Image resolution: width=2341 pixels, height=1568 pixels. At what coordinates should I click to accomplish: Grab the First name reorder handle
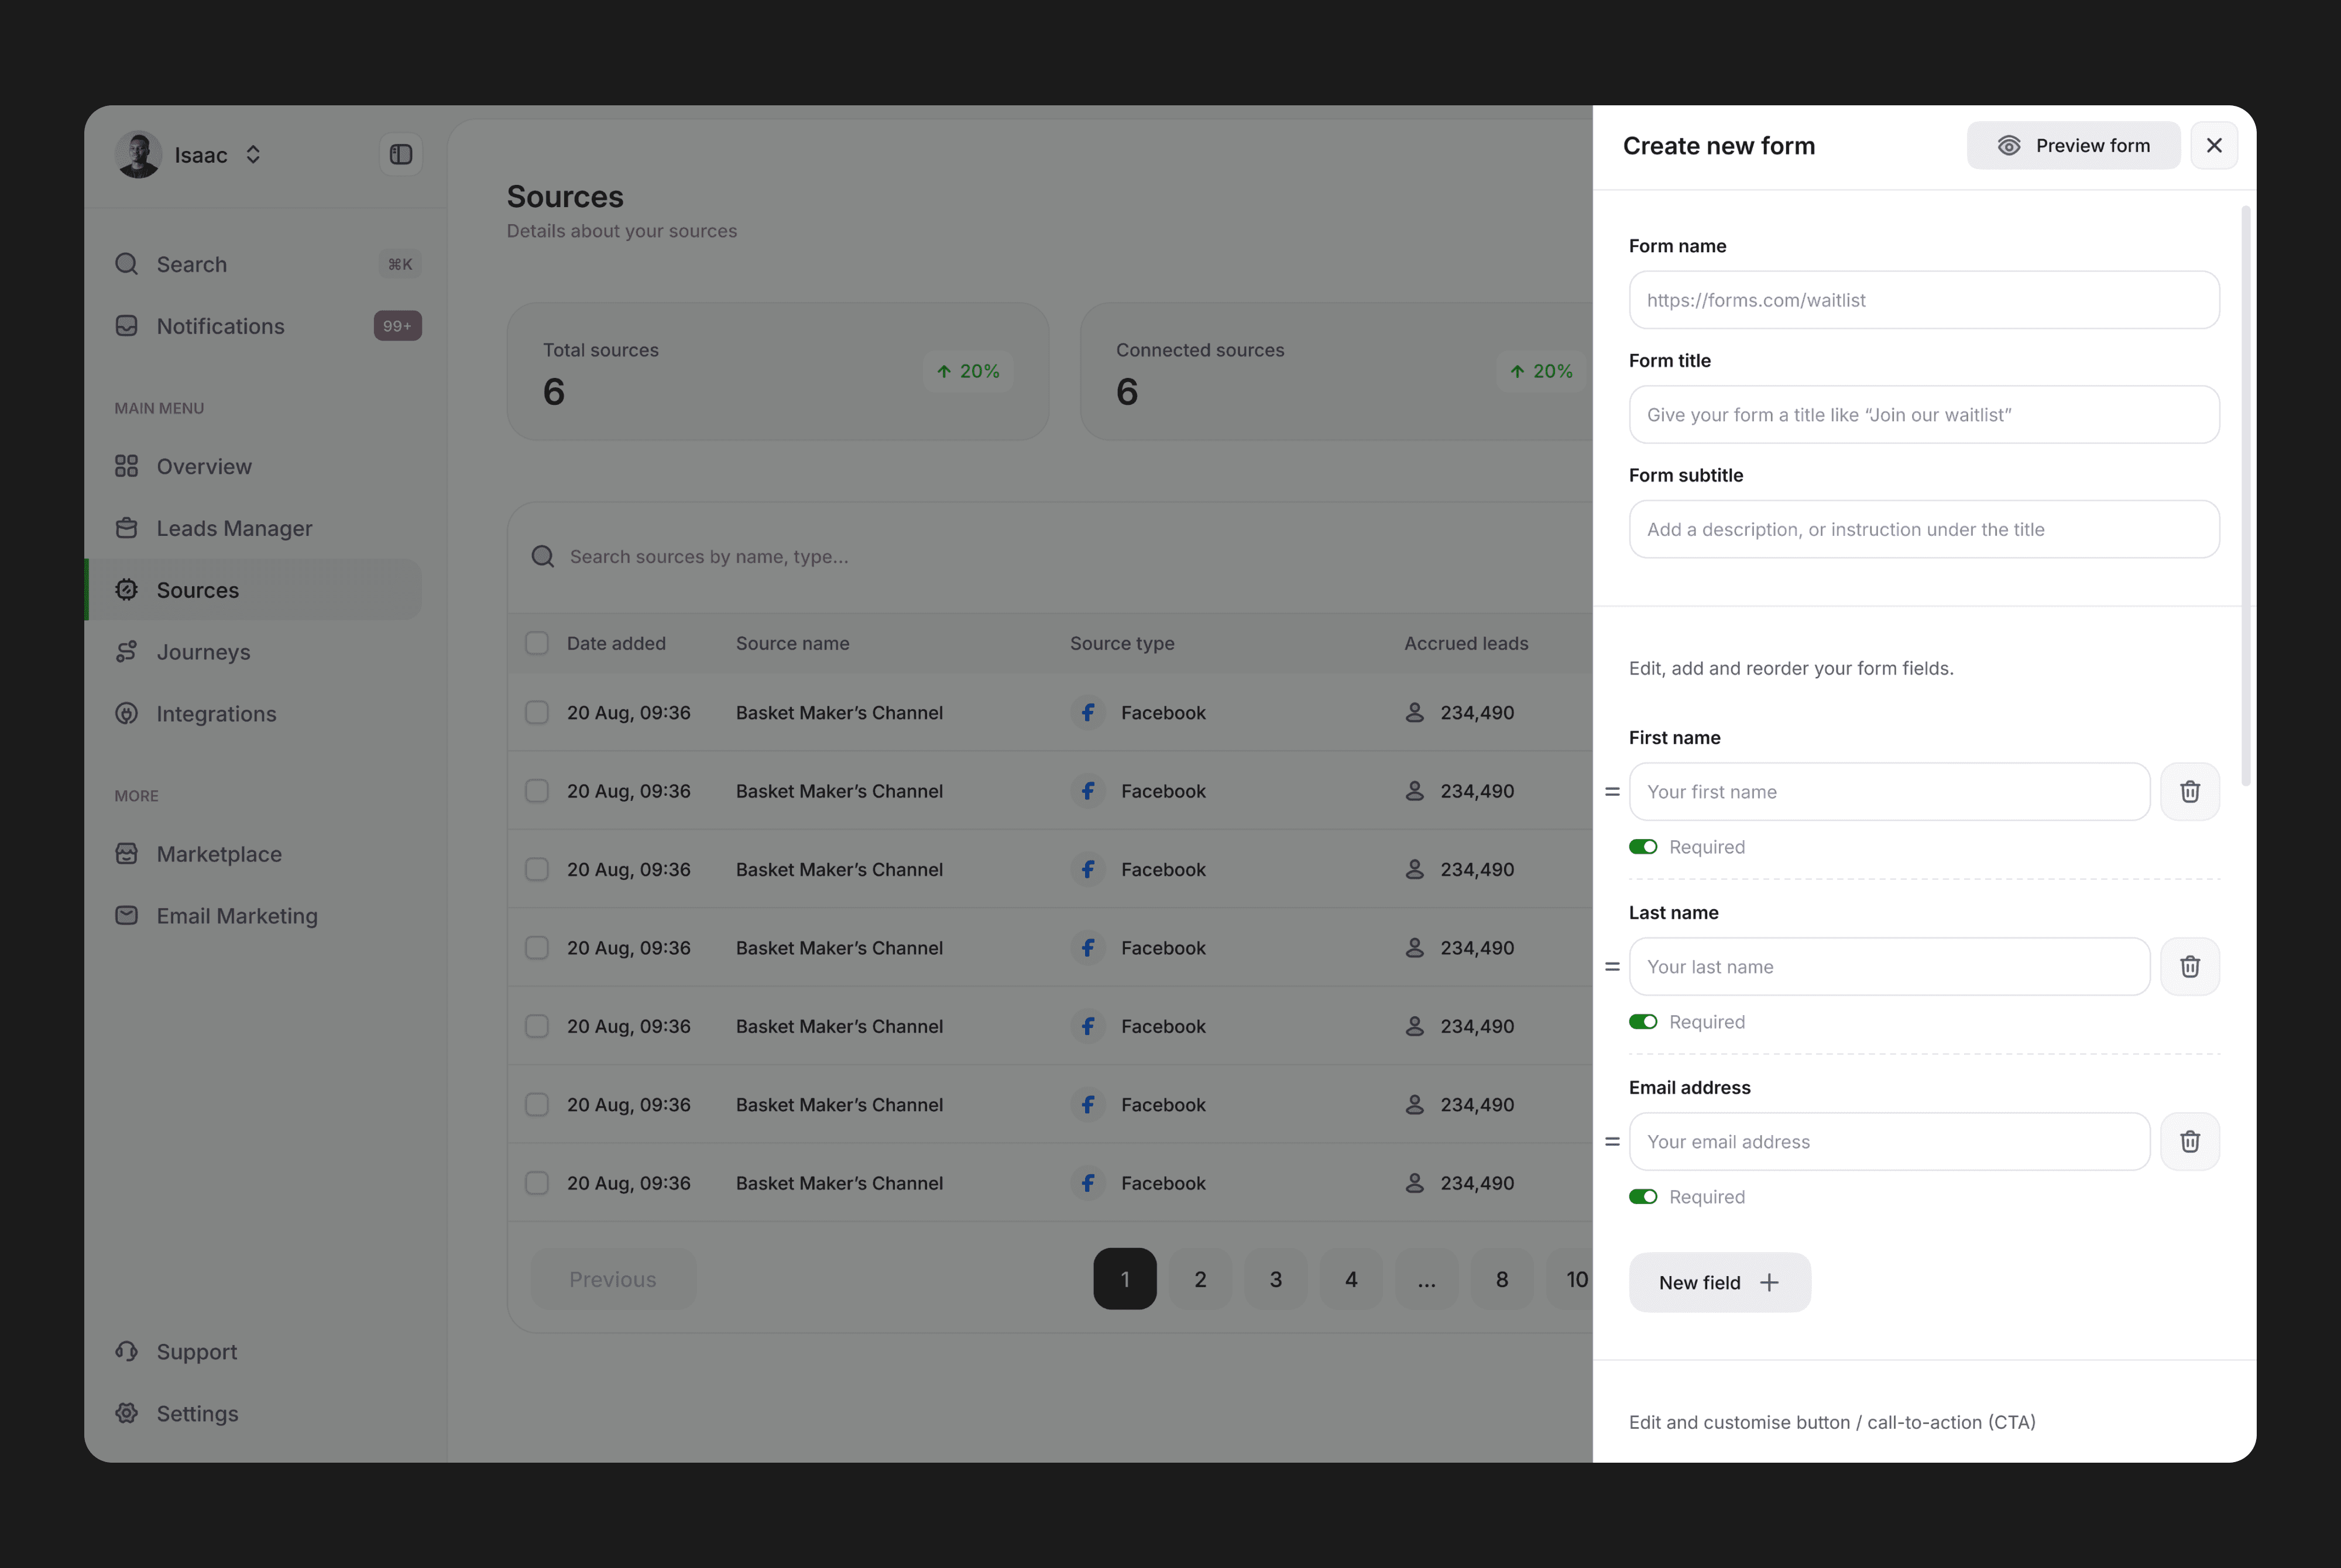(x=1612, y=792)
